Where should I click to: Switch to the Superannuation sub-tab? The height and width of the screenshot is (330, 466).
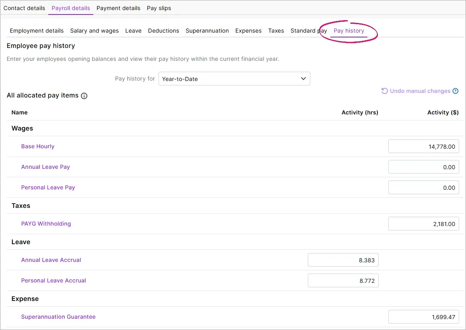[207, 31]
